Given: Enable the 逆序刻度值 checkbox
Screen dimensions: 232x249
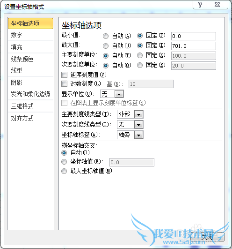Looking at the screenshot, I should pyautogui.click(x=64, y=75).
